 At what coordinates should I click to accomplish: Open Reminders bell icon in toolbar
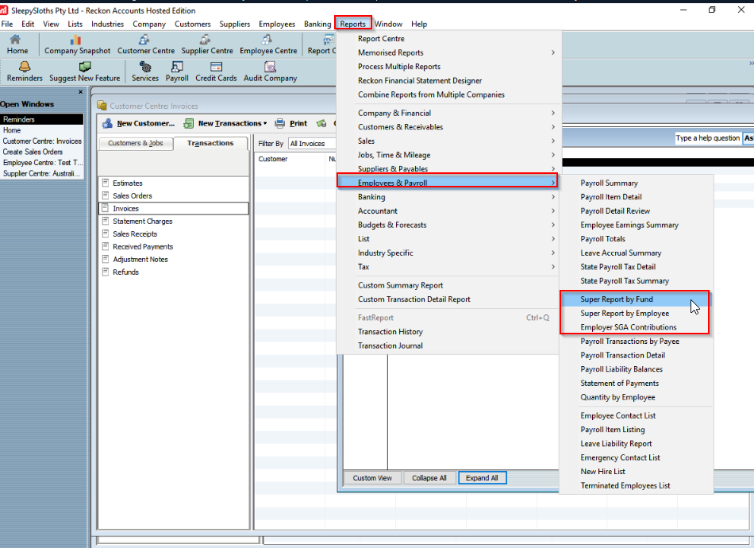point(25,72)
